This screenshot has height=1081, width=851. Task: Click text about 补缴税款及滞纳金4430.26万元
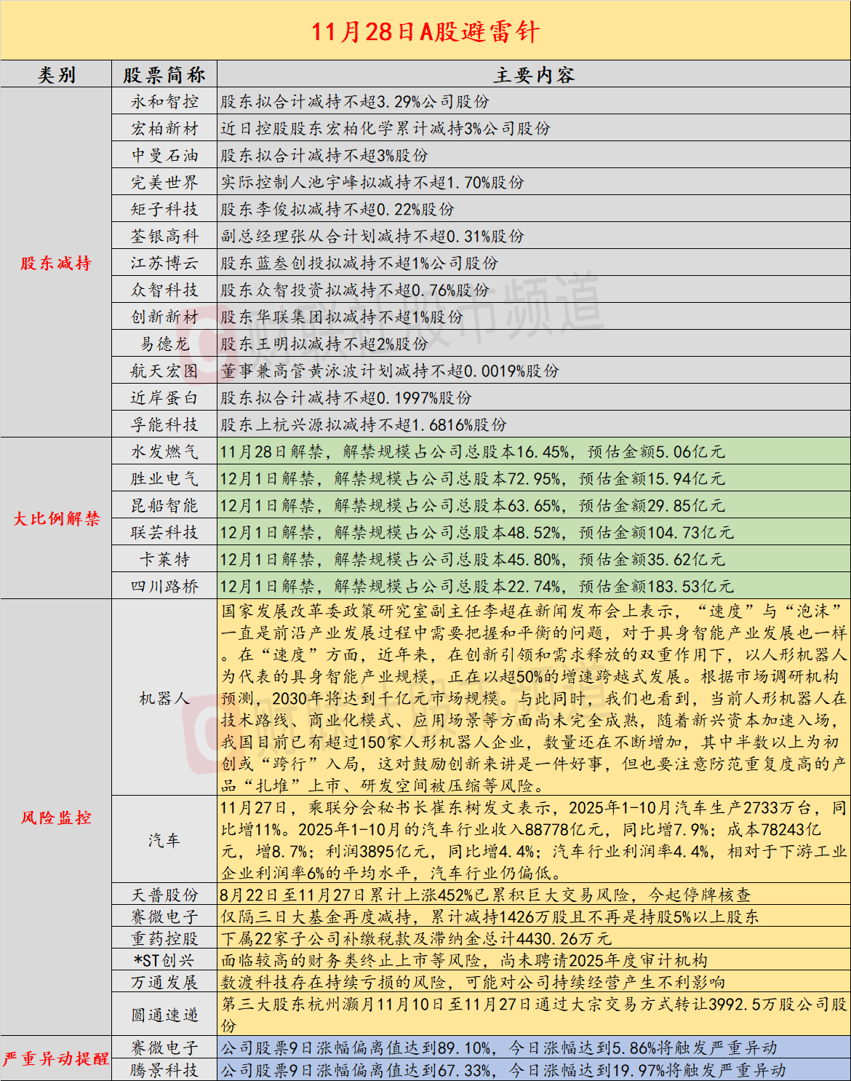tap(416, 939)
